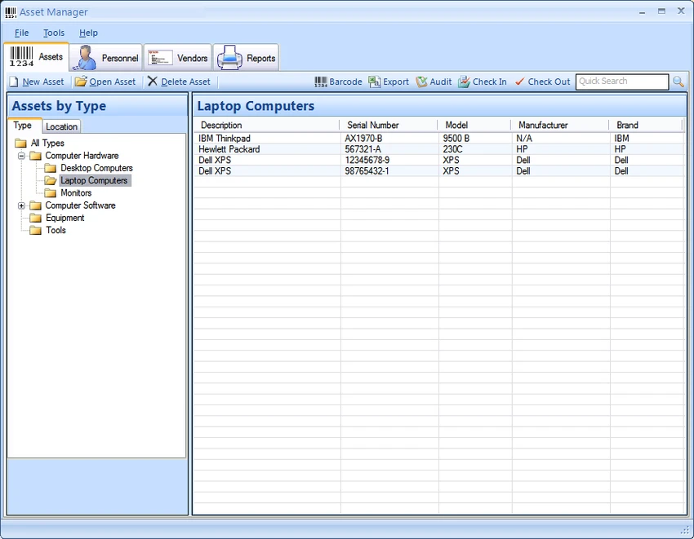
Task: Click the IBM brand cell
Action: (622, 139)
